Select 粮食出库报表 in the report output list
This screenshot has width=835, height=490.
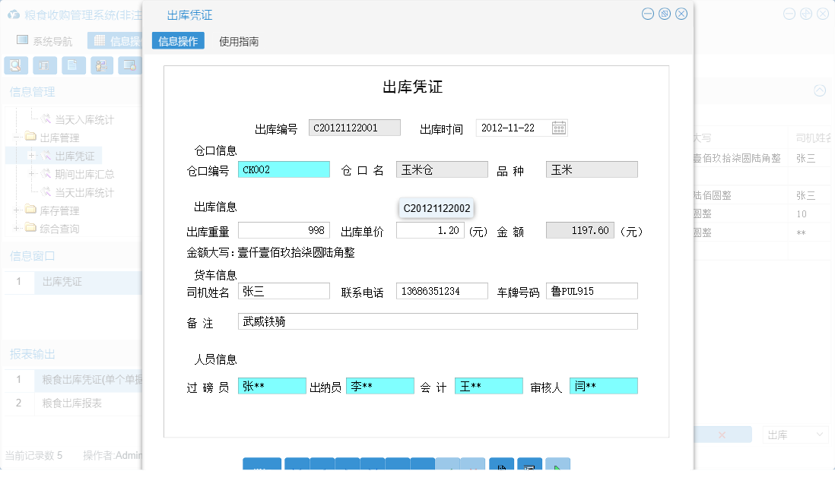coord(76,405)
